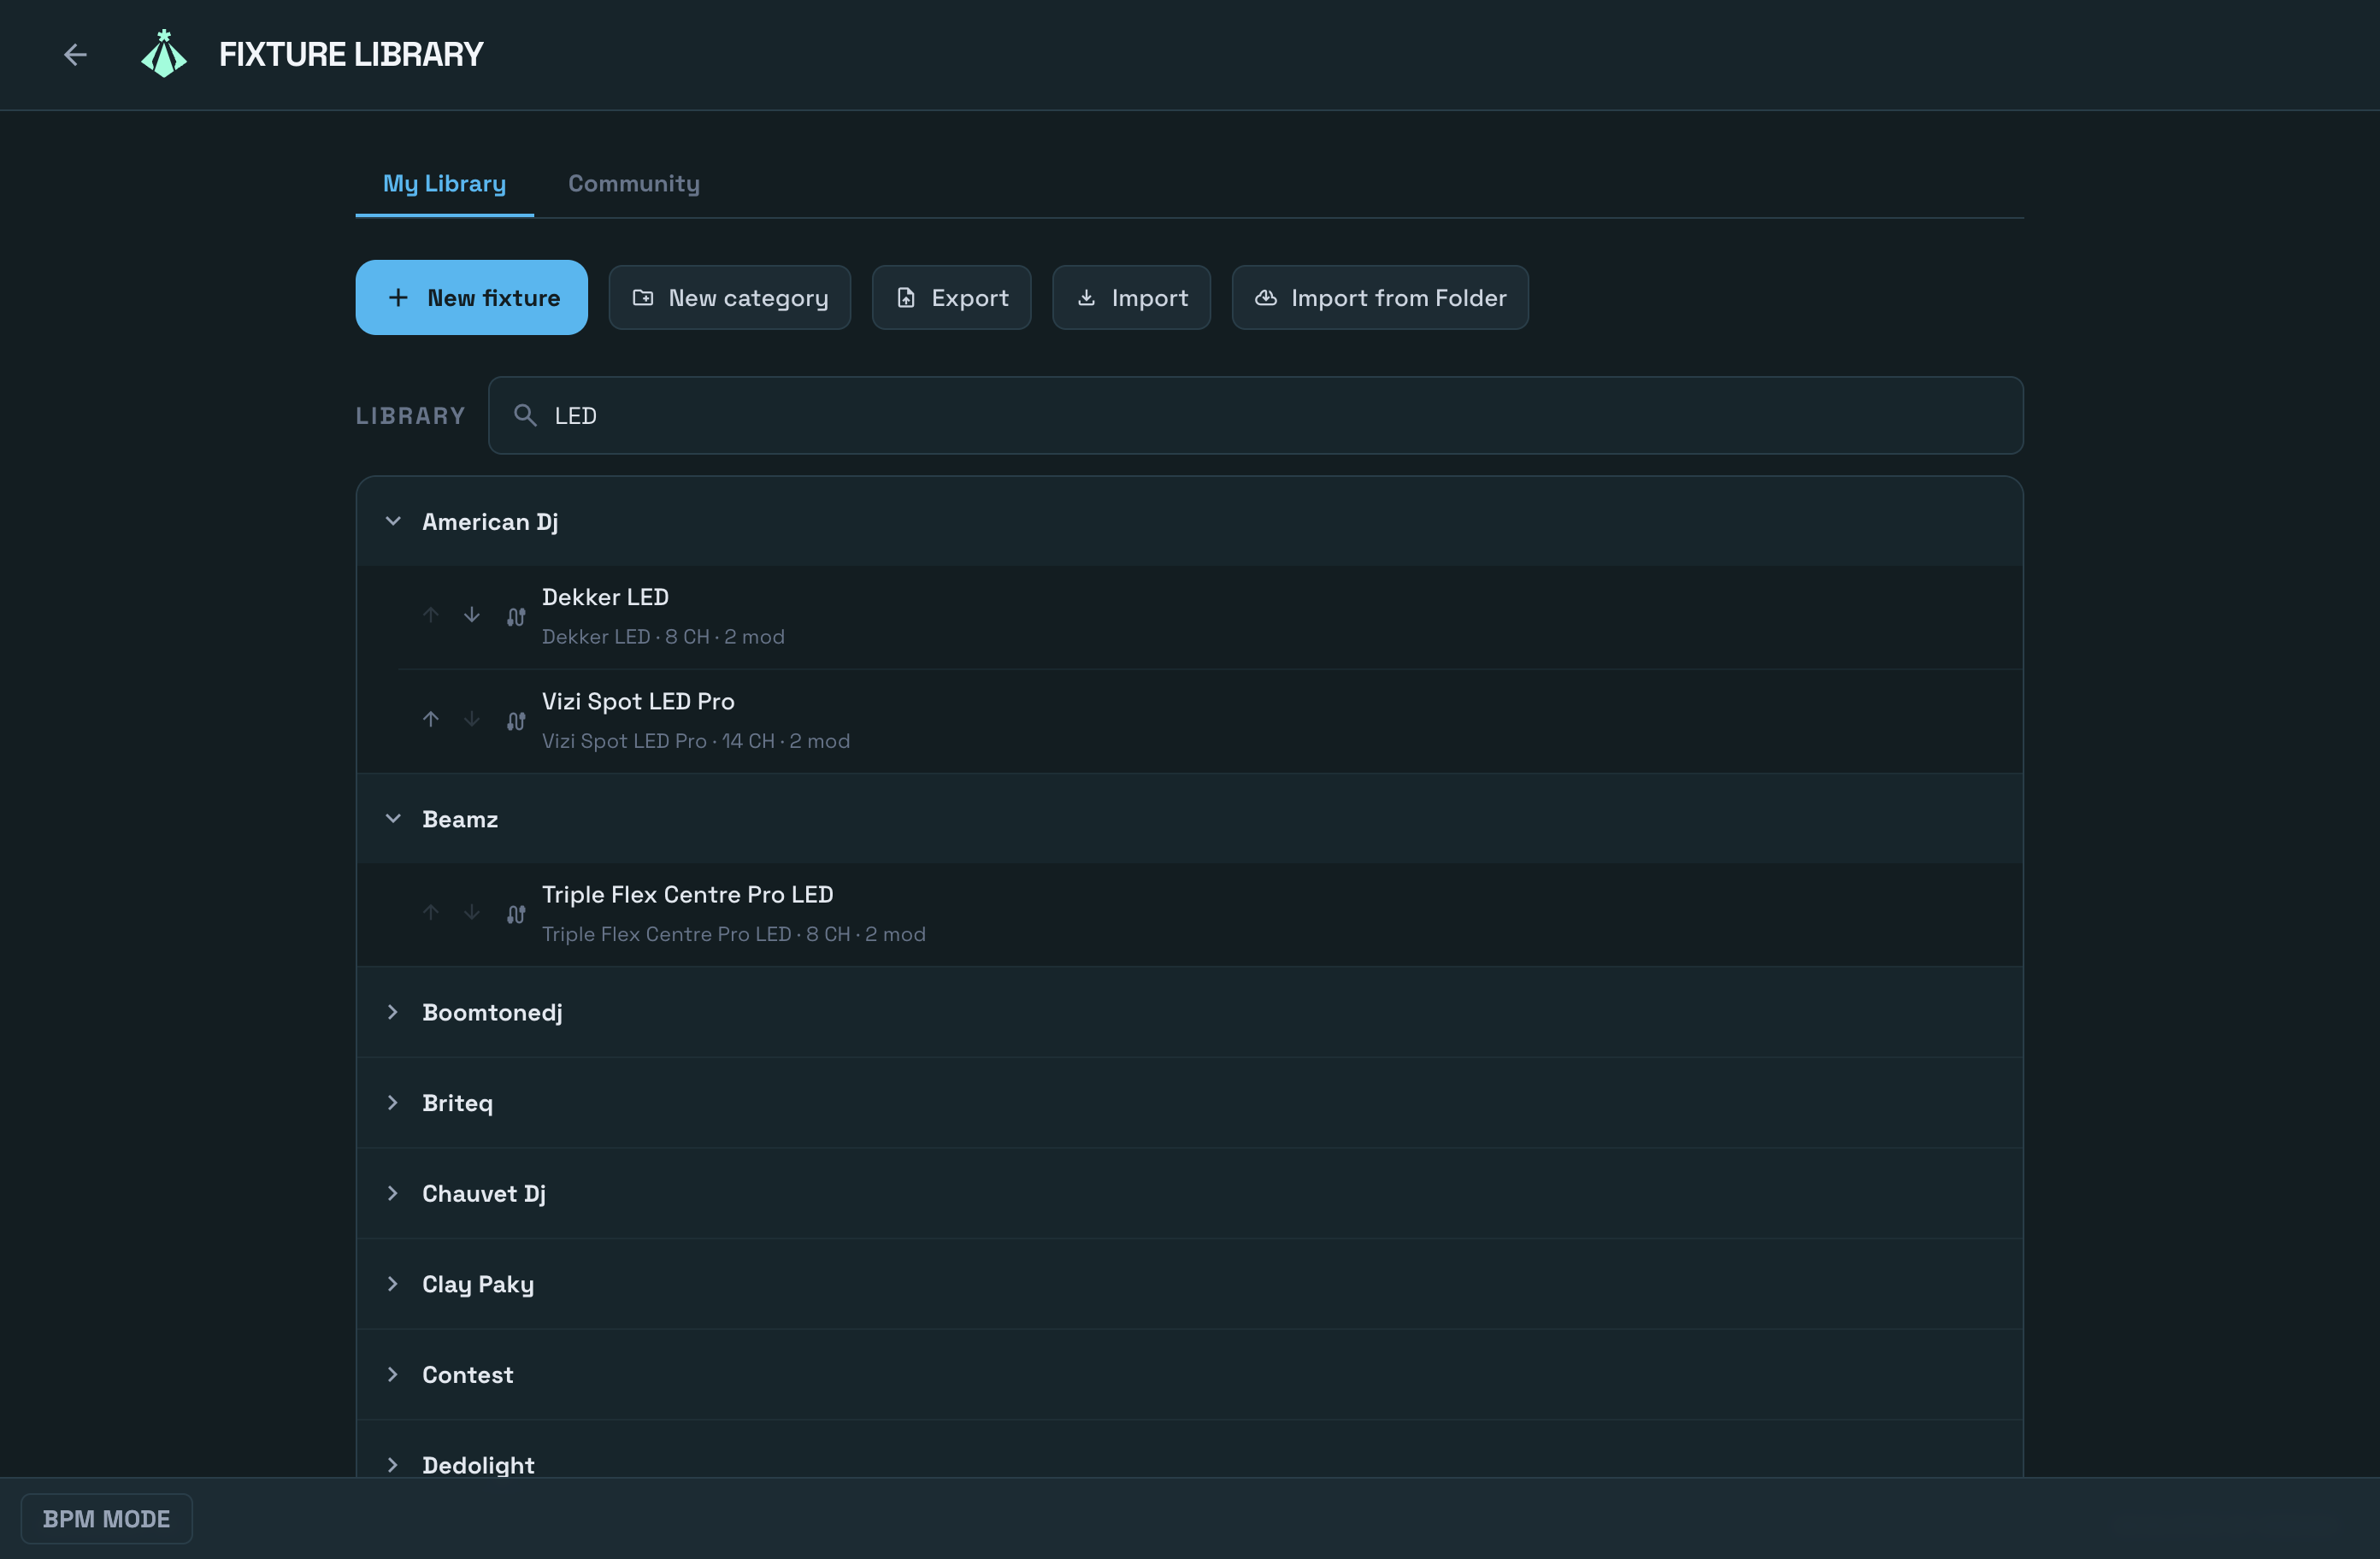Image resolution: width=2380 pixels, height=1559 pixels.
Task: Expand the Chauvet Dj category
Action: pyautogui.click(x=1190, y=1193)
